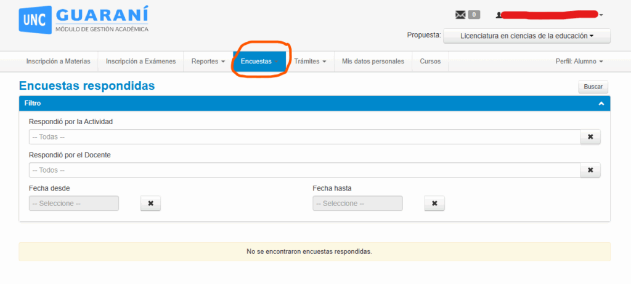Click the unread message count badge
The image size is (631, 284).
[x=474, y=15]
